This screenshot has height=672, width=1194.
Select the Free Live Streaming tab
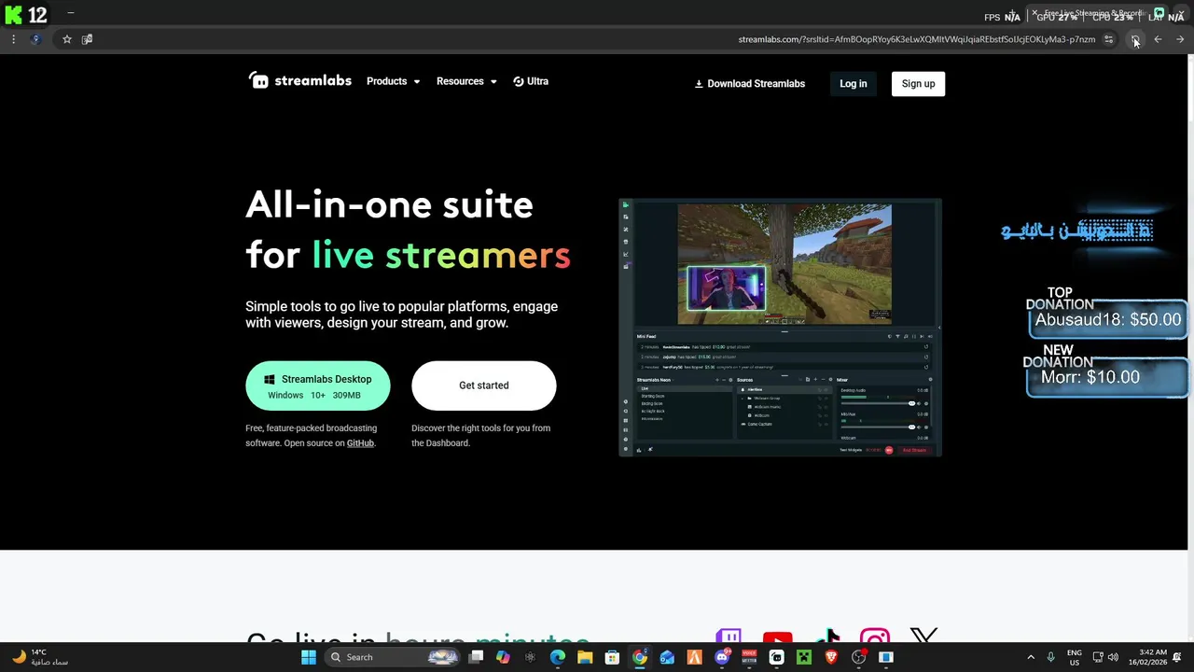pyautogui.click(x=1099, y=14)
